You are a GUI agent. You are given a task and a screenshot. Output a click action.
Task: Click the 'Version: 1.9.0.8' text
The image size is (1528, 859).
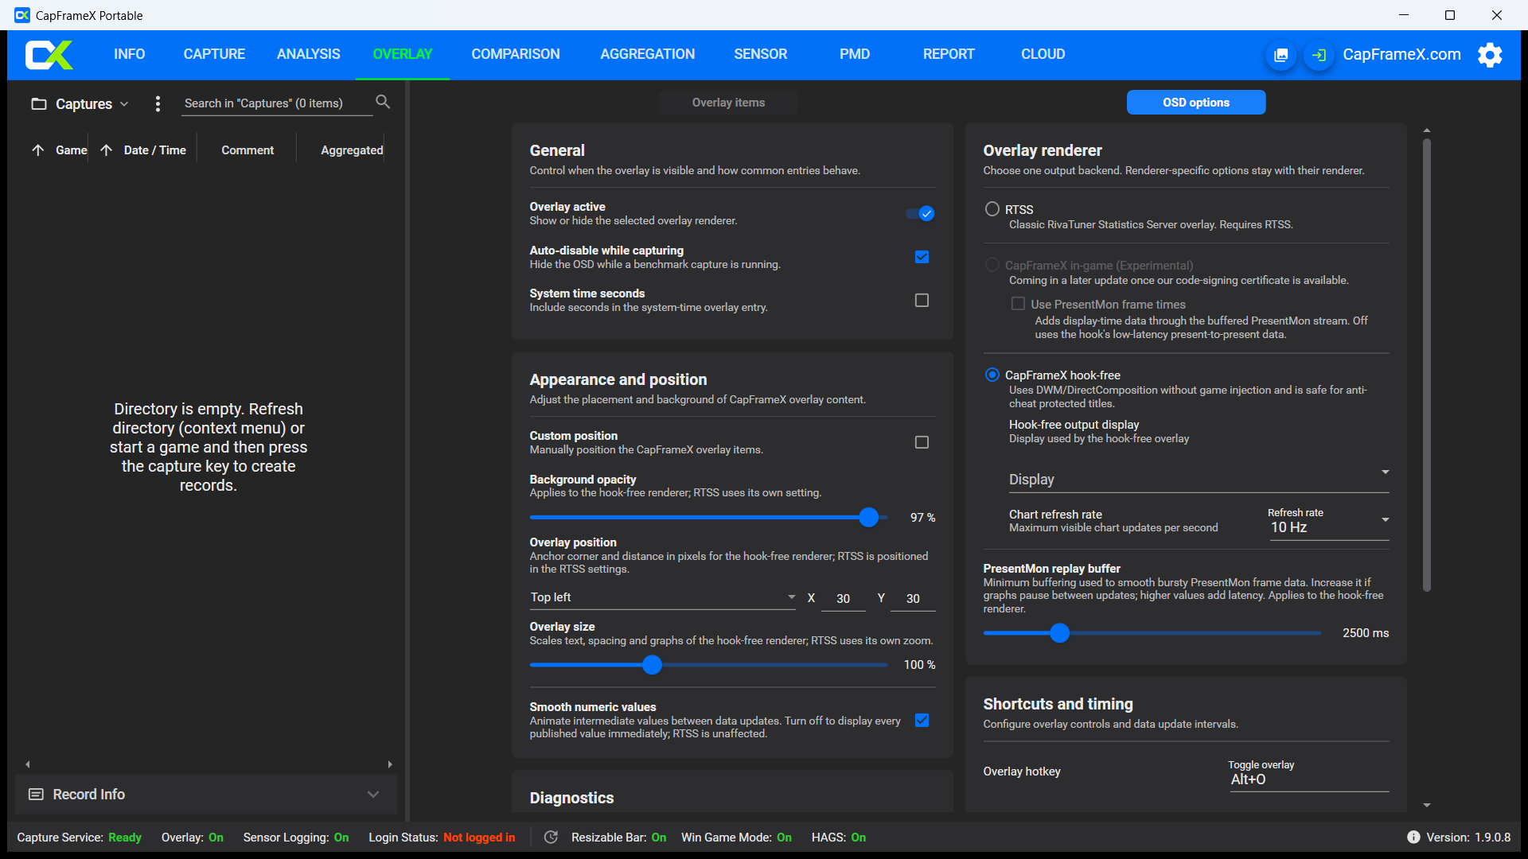(x=1468, y=838)
